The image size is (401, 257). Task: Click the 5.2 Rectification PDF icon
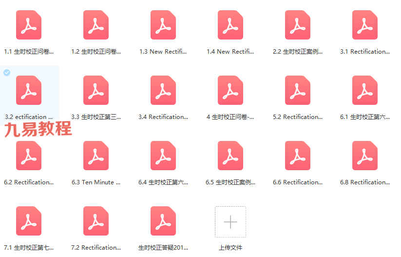(298, 90)
